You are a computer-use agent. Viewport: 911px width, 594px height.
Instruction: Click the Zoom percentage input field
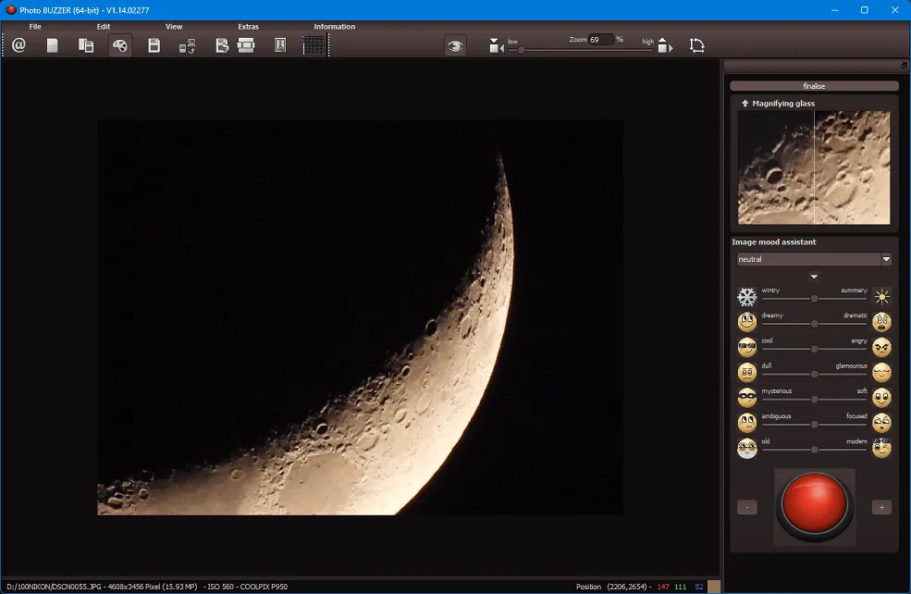point(601,40)
